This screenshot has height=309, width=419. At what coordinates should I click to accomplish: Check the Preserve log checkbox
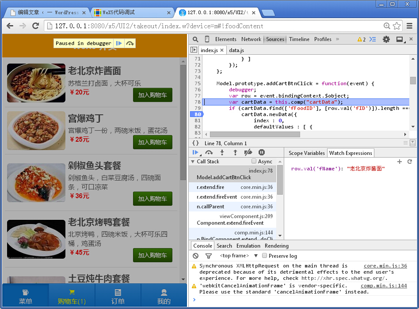(264, 256)
